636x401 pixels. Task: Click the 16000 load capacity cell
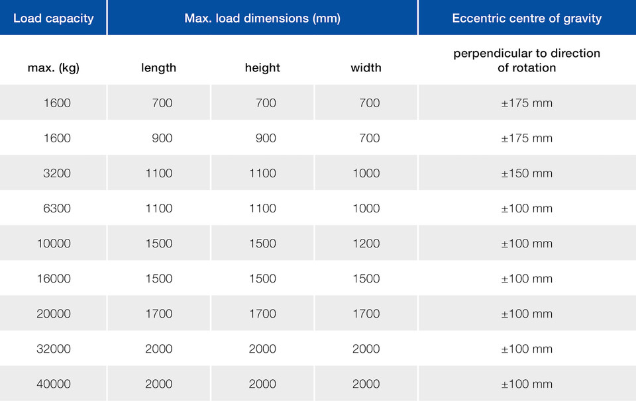point(53,279)
